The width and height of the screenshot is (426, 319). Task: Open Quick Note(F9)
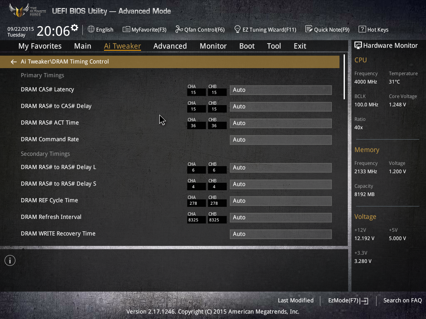332,29
